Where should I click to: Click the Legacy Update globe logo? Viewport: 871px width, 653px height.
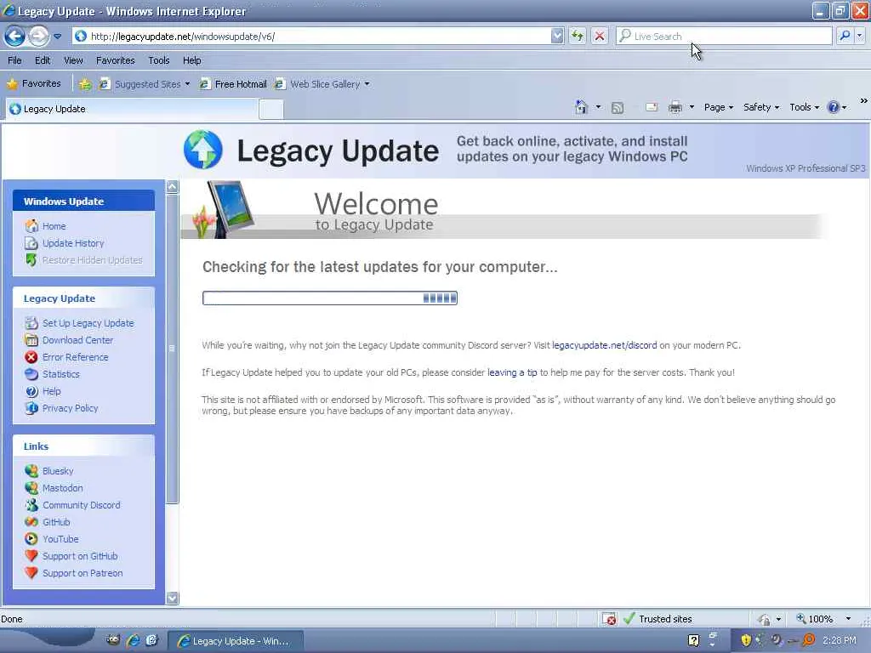click(x=203, y=150)
